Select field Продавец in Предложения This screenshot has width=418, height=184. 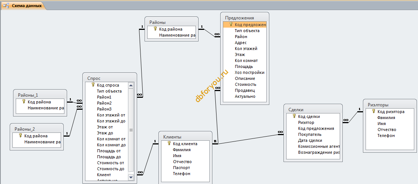[x=245, y=90]
